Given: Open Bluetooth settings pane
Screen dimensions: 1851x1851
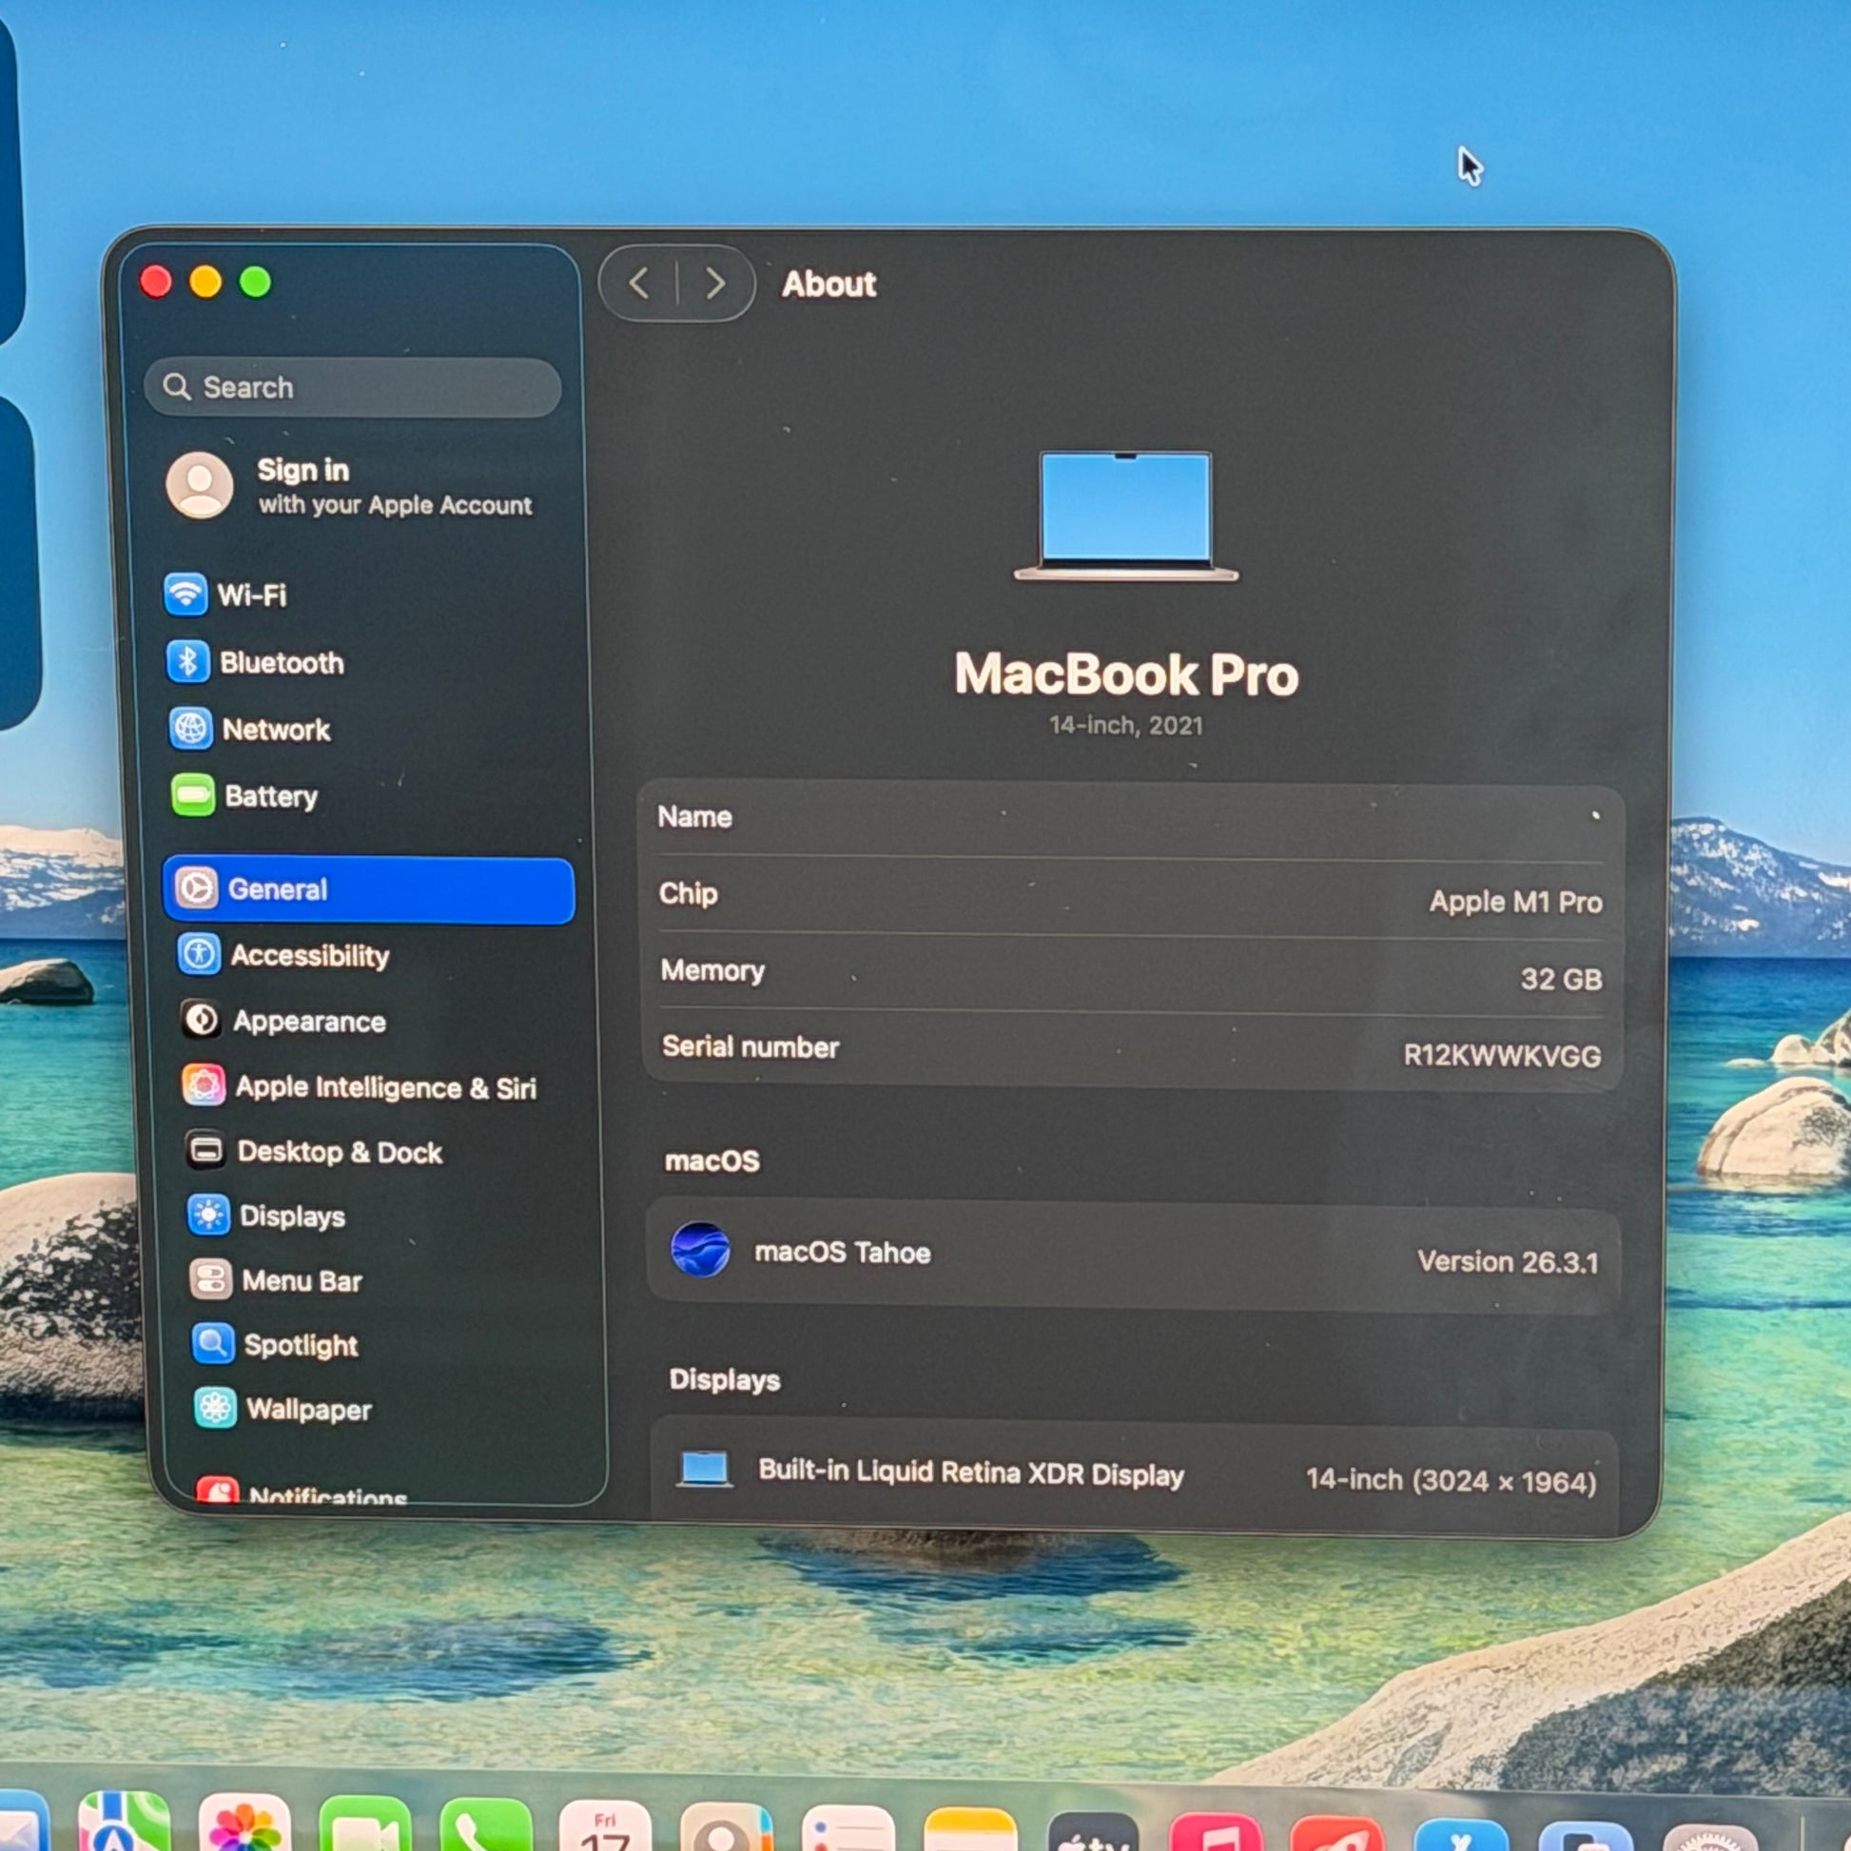Looking at the screenshot, I should 280,662.
